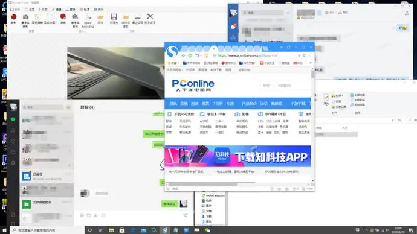The image size is (417, 234).
Task: Select the green chats icon in the WeChat sidebar
Action: coord(13,119)
